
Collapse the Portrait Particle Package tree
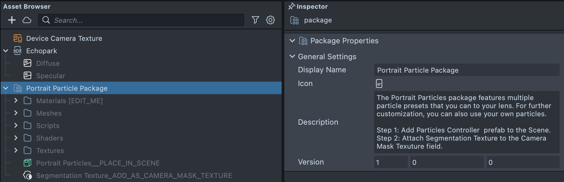[6, 88]
